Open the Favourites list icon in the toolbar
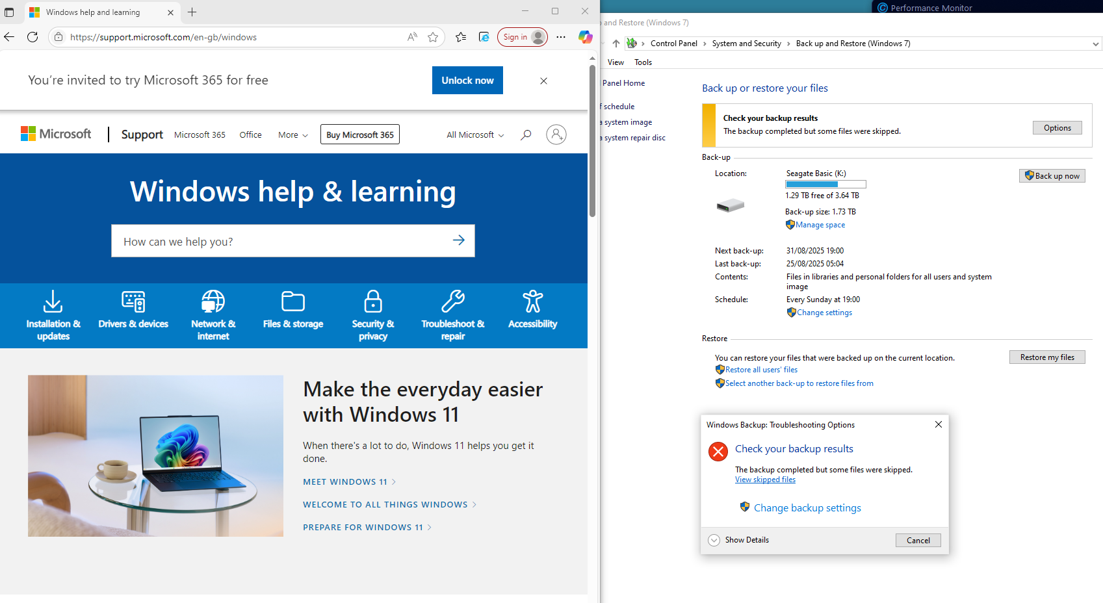This screenshot has height=603, width=1103. coord(461,37)
